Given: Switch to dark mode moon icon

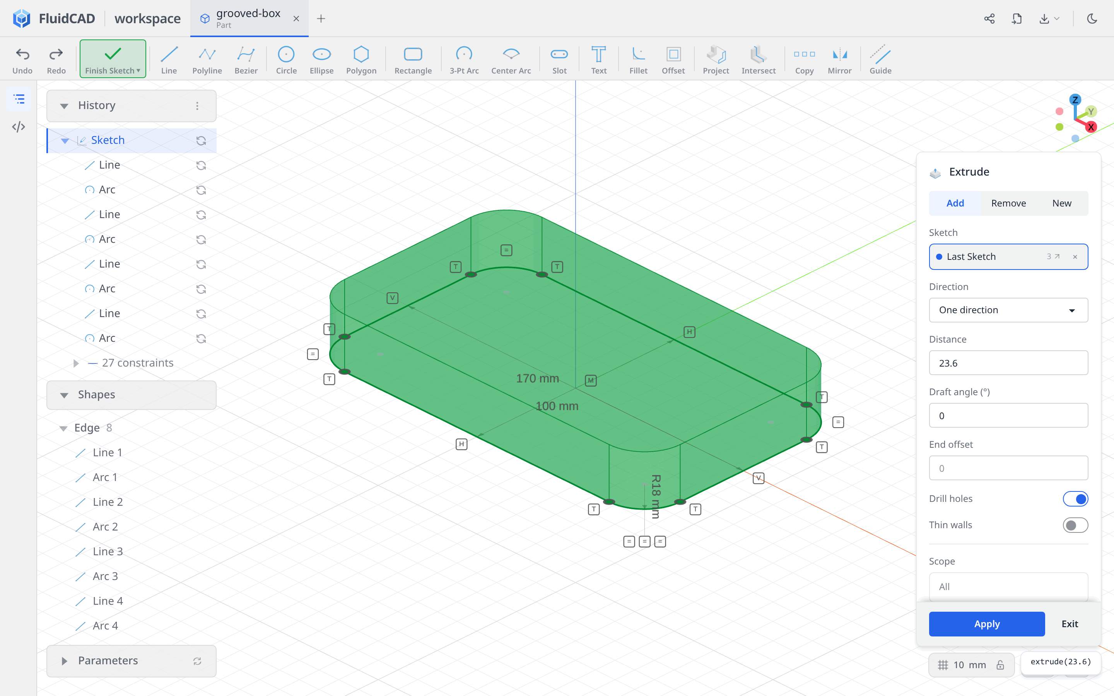Looking at the screenshot, I should (1092, 19).
